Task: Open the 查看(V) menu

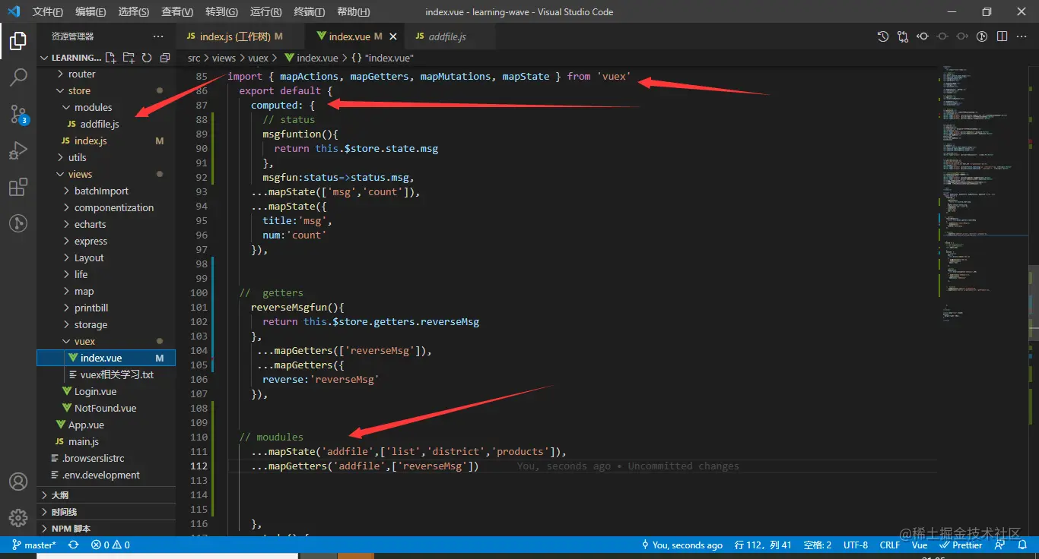Action: pyautogui.click(x=177, y=11)
